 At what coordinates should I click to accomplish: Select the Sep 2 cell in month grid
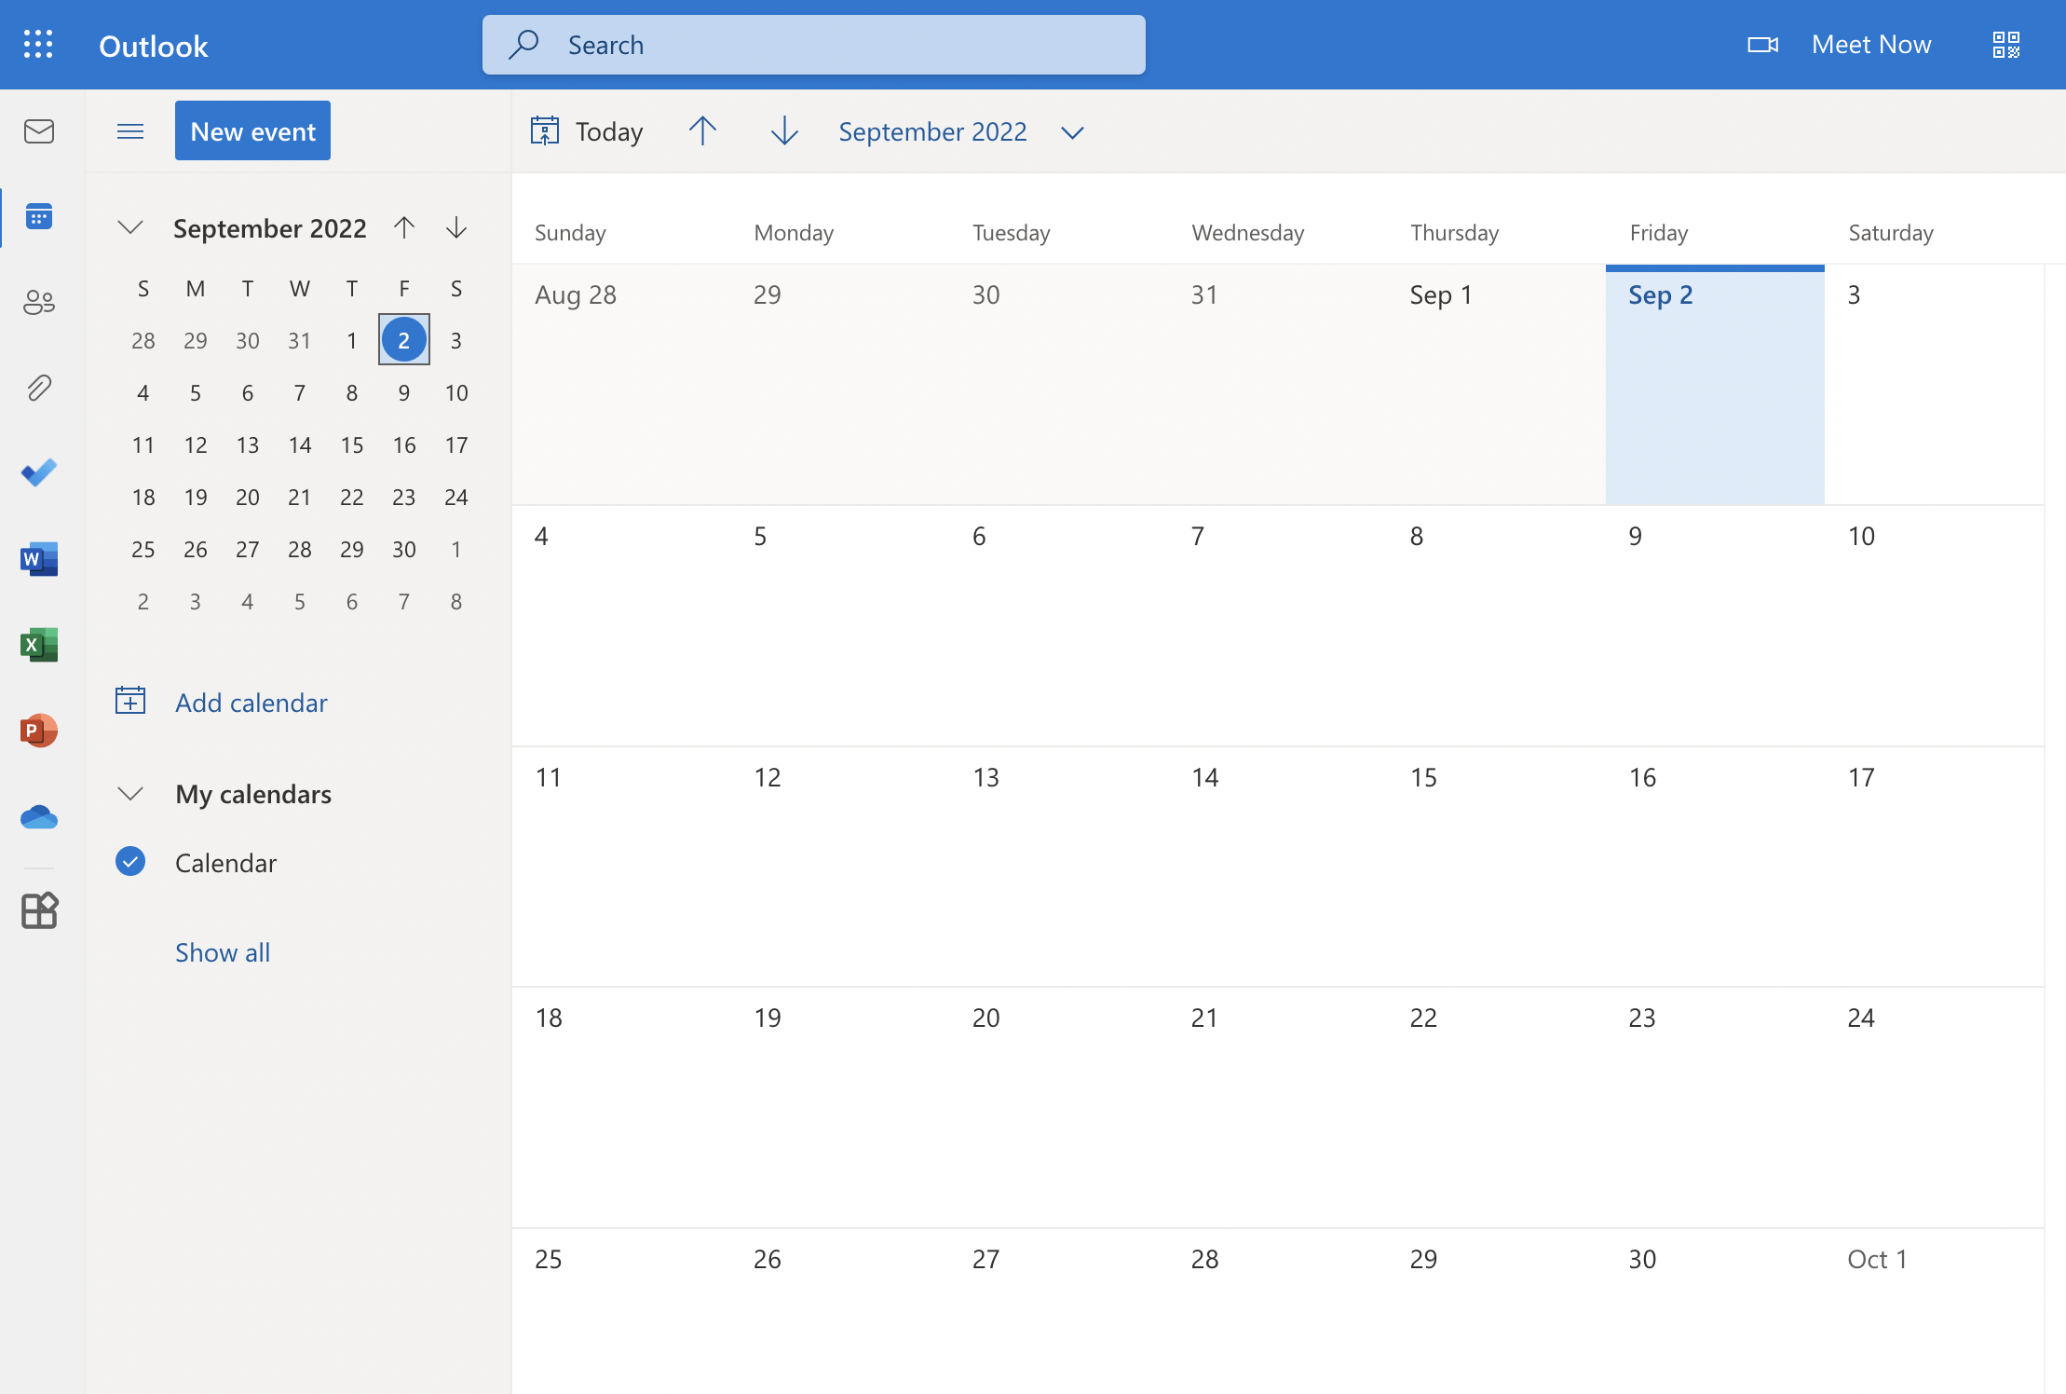[1715, 385]
